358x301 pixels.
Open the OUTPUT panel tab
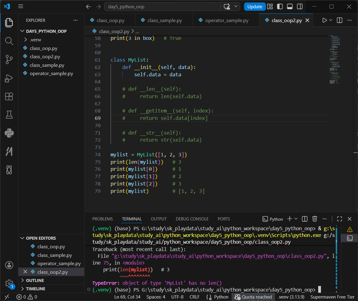coord(159,219)
